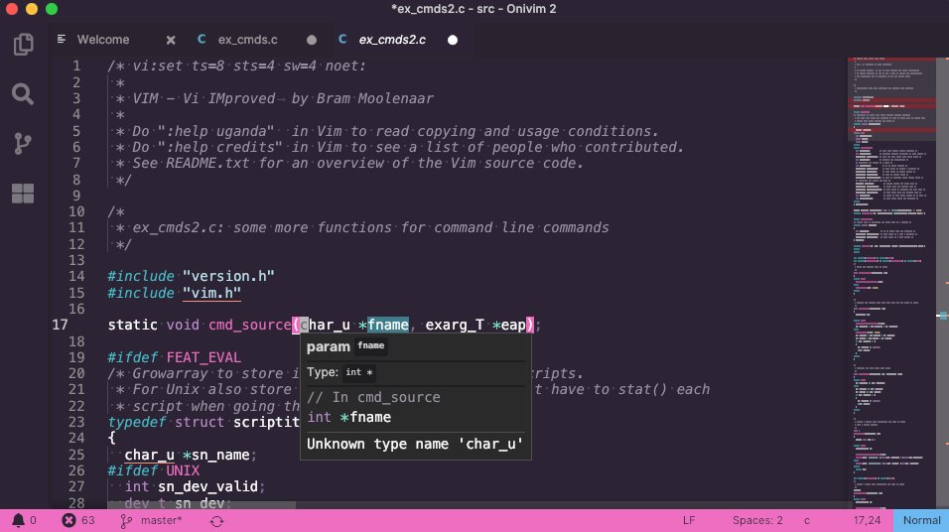
Task: Click "int *fname" declaration in popup
Action: [x=348, y=418]
